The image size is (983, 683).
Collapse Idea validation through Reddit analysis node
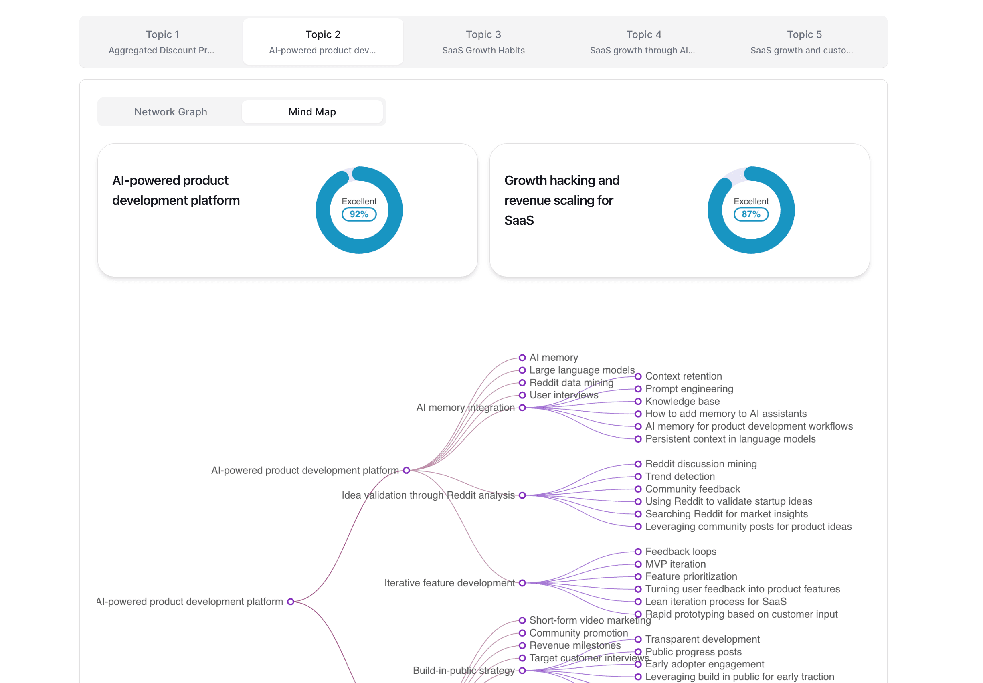pyautogui.click(x=522, y=495)
